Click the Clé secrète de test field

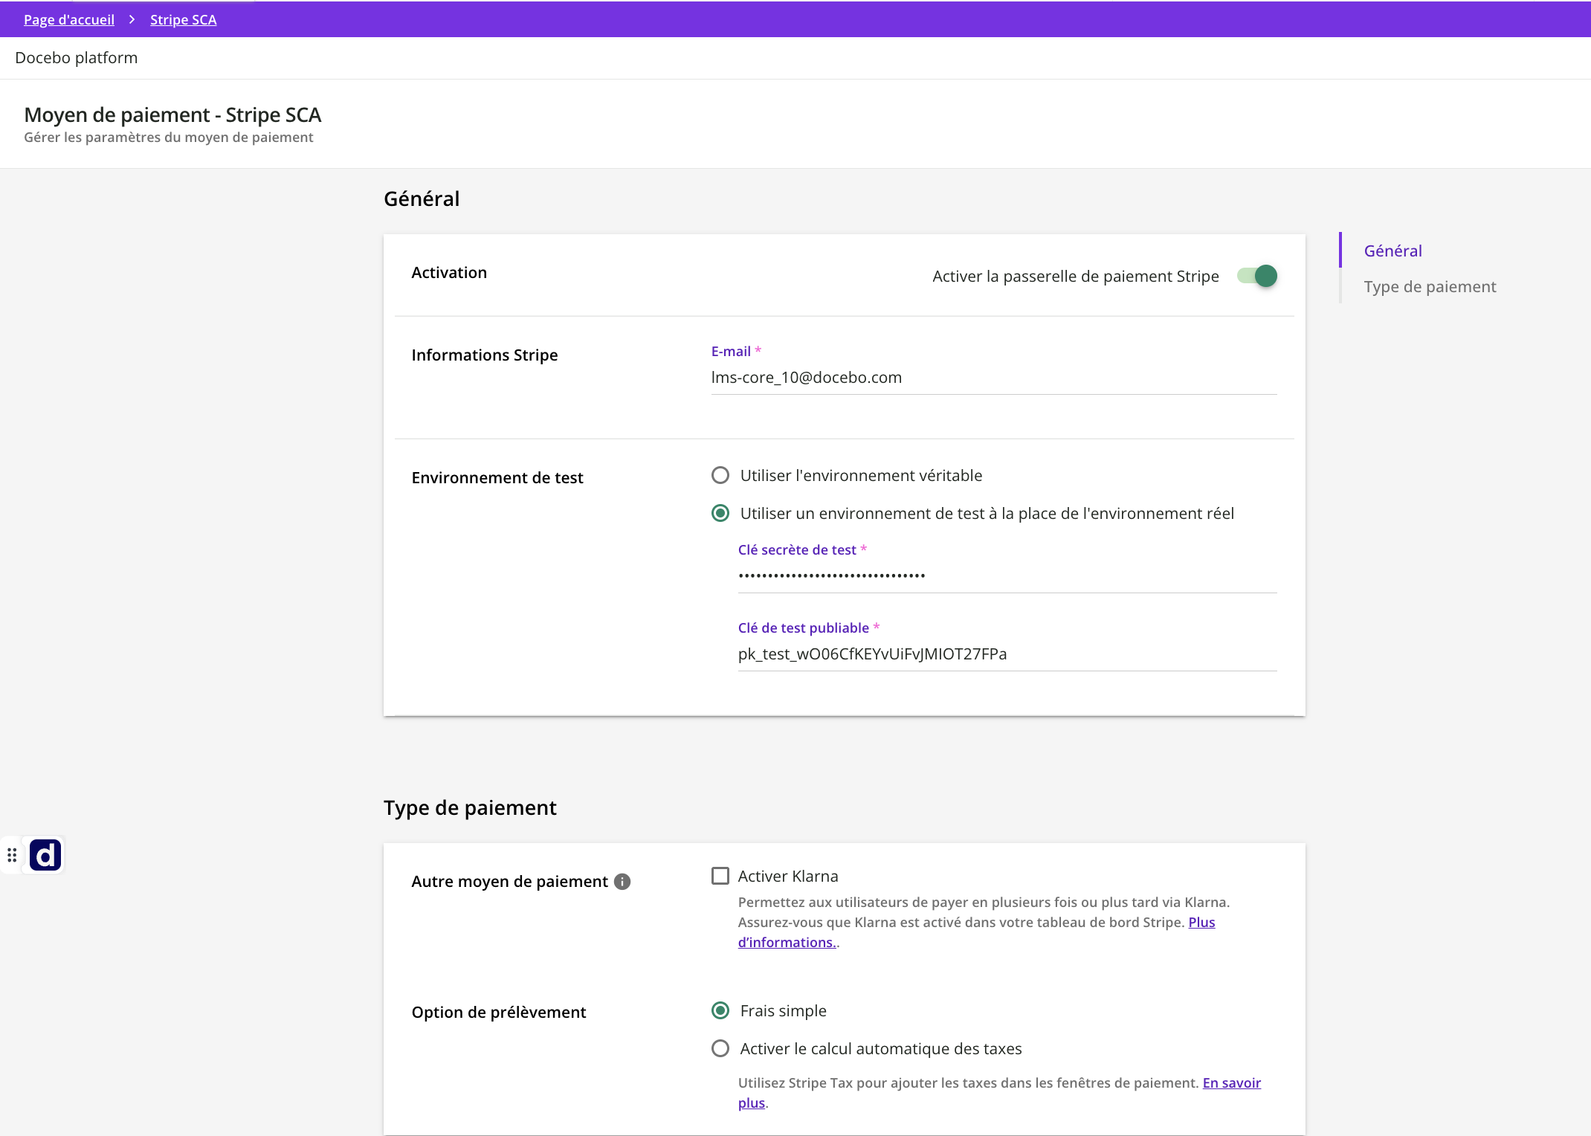(x=1007, y=575)
